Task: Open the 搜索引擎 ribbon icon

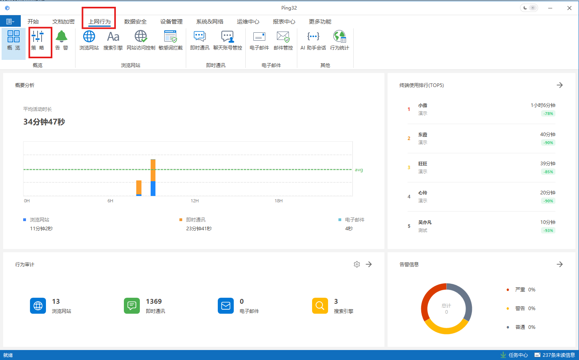Action: click(x=113, y=40)
